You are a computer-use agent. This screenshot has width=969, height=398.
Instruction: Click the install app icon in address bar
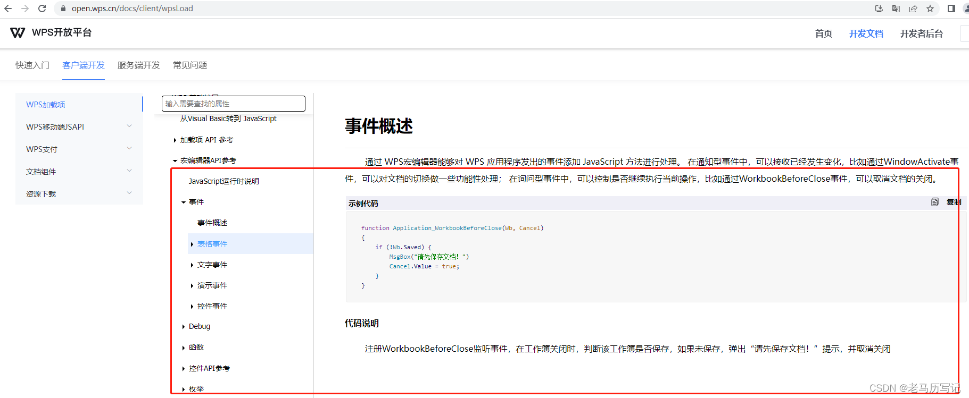(879, 9)
